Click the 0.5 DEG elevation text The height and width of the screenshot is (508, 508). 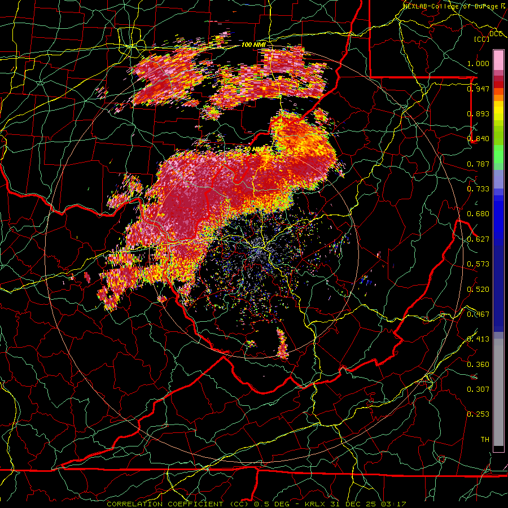pos(272,504)
